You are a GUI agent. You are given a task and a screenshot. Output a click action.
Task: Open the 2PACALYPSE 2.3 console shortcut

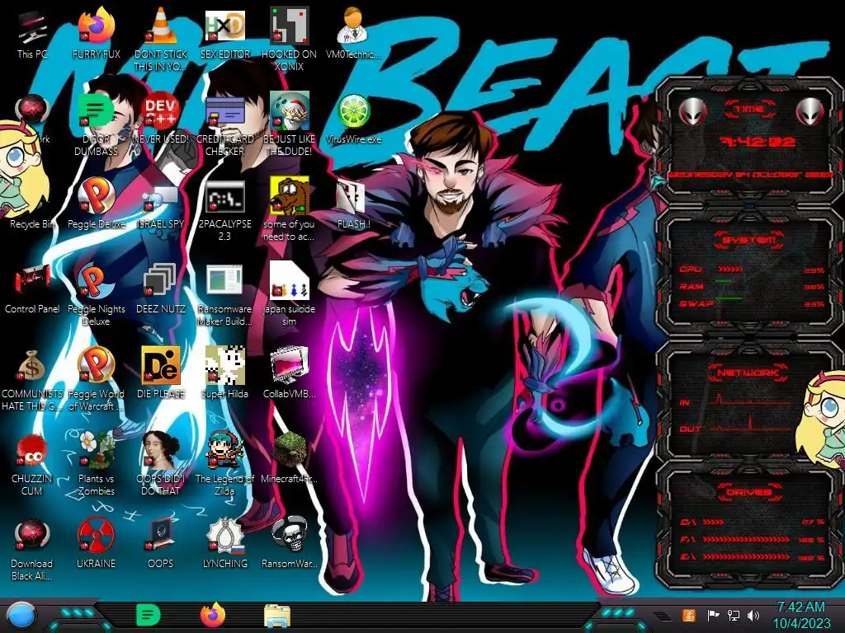point(224,209)
